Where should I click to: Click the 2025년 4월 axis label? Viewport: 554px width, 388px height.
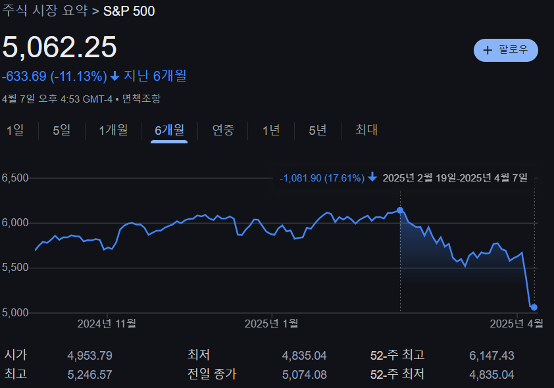(x=516, y=324)
